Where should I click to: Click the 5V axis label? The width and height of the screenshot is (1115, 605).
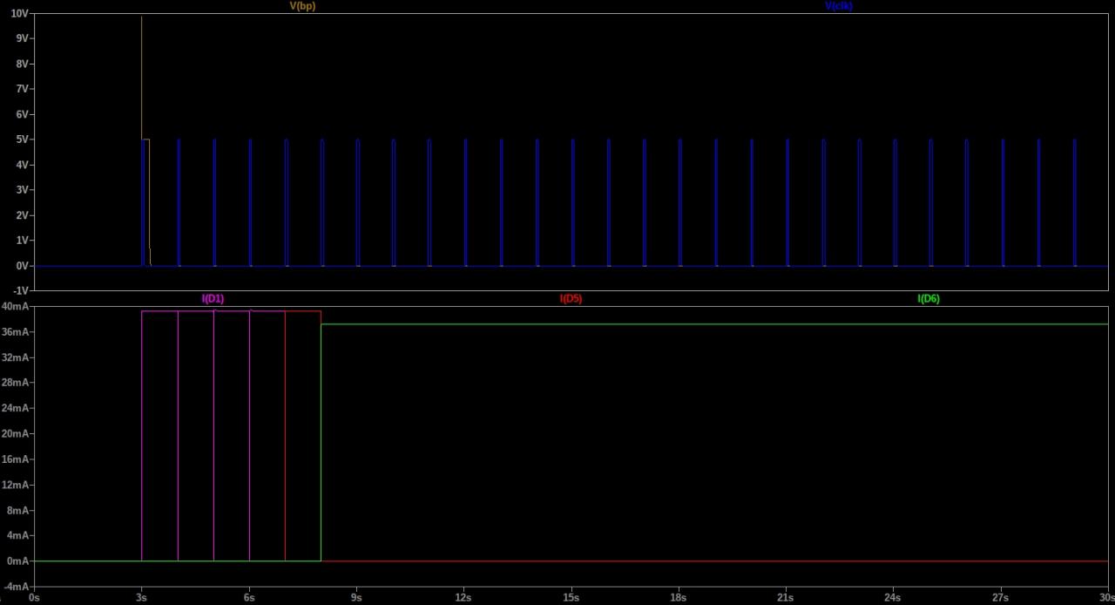click(x=24, y=140)
